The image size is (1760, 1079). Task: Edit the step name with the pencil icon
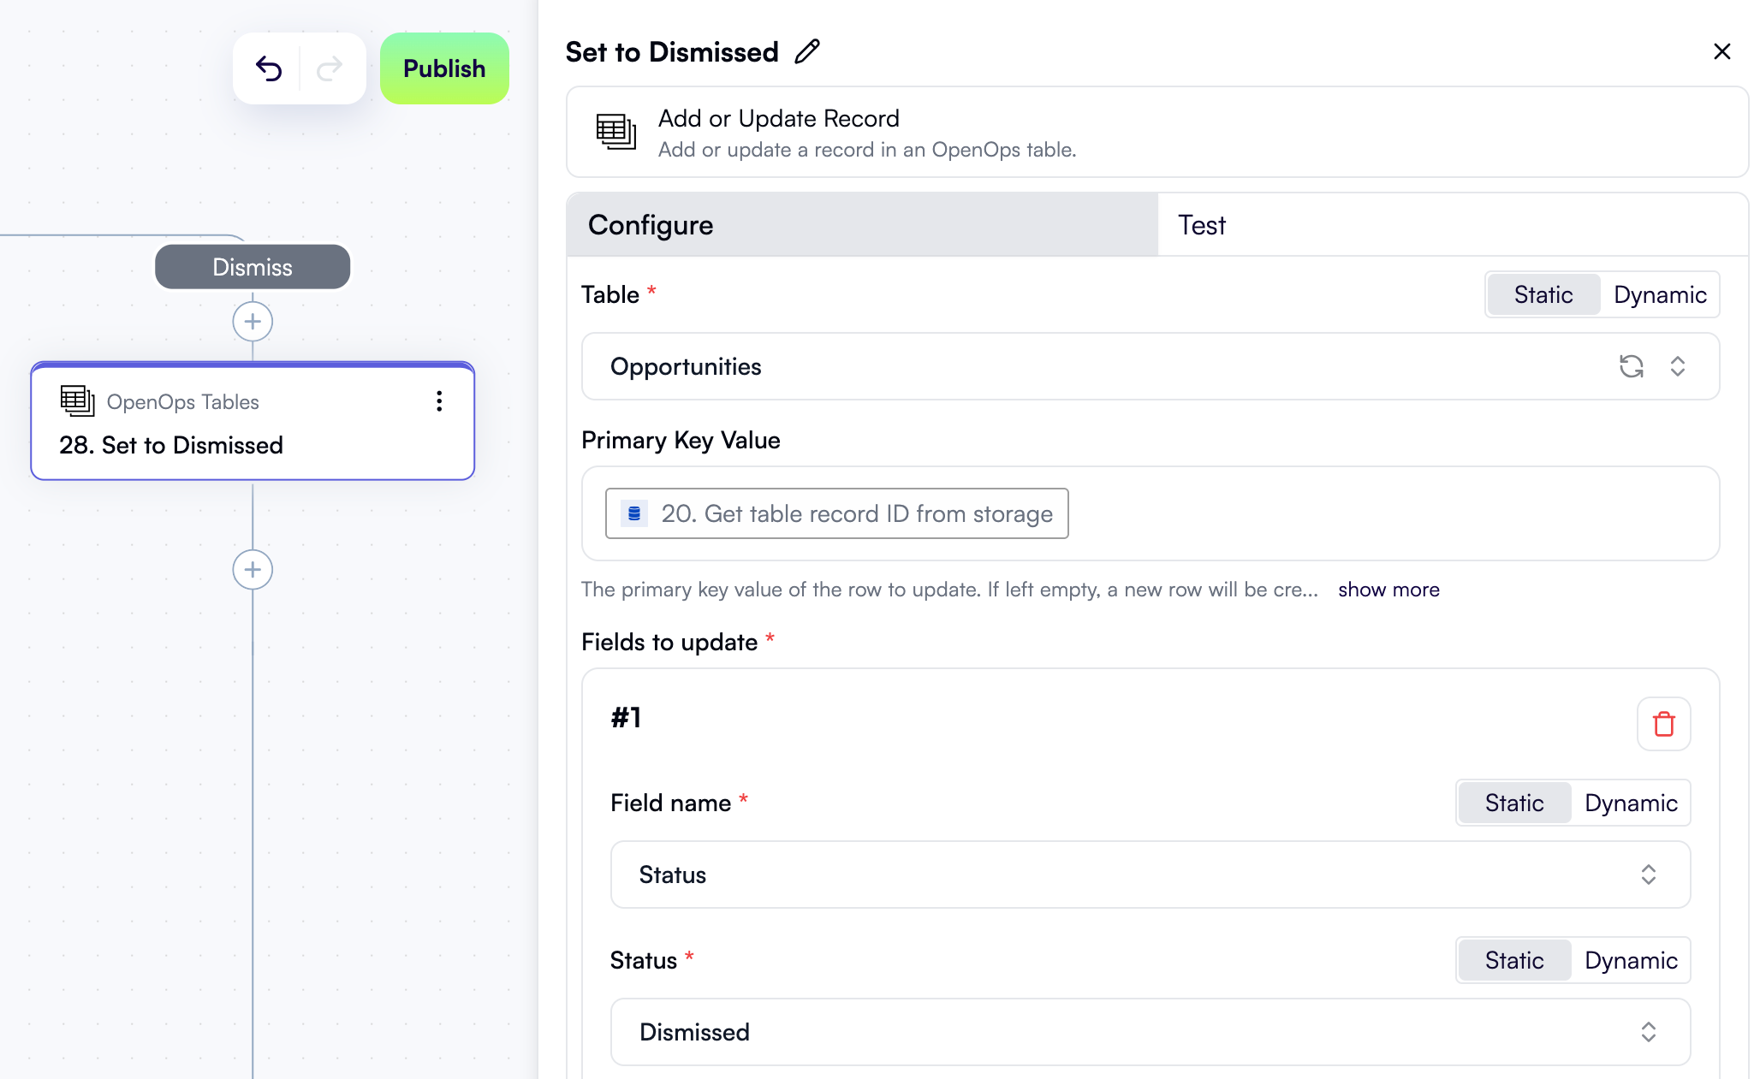[806, 51]
